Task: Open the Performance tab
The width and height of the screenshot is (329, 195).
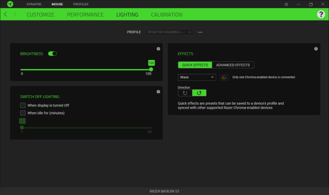Action: click(85, 14)
